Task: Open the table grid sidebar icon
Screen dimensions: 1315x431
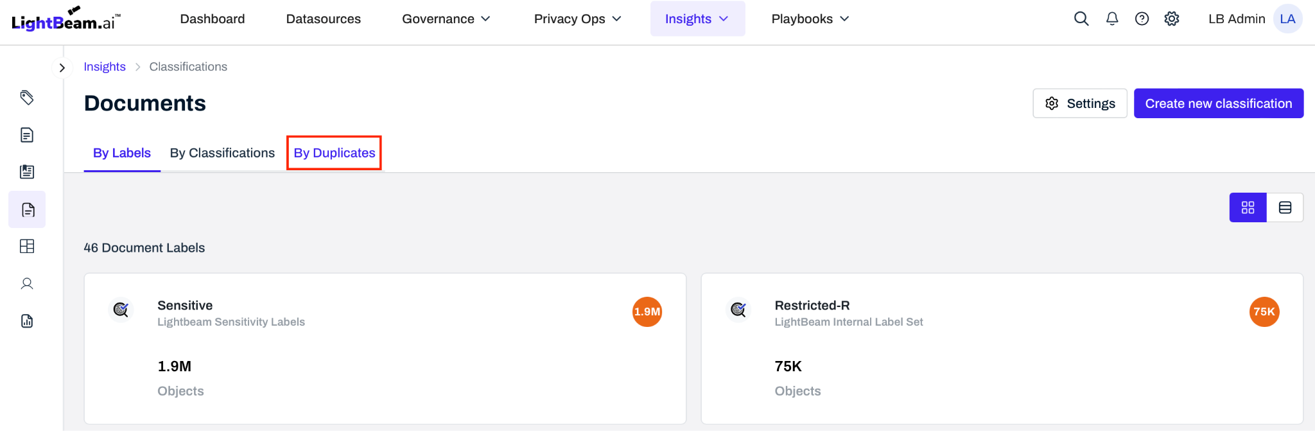Action: (27, 247)
